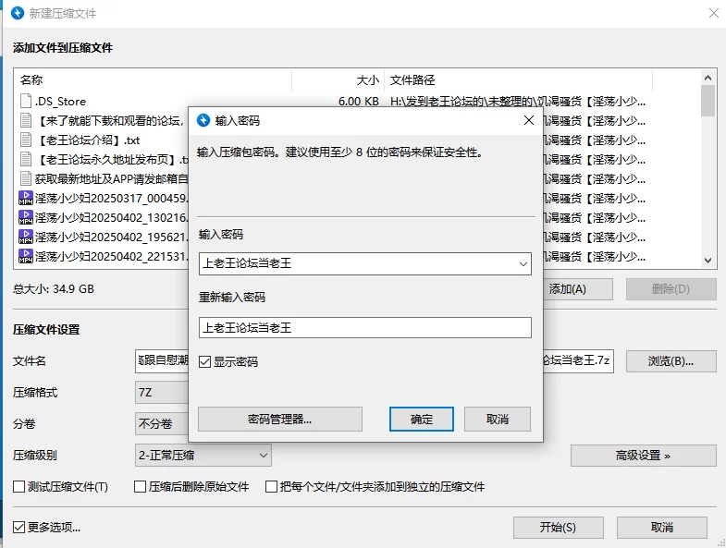Close the 输入密码 dialog with the X
726x548 pixels.
(x=529, y=120)
